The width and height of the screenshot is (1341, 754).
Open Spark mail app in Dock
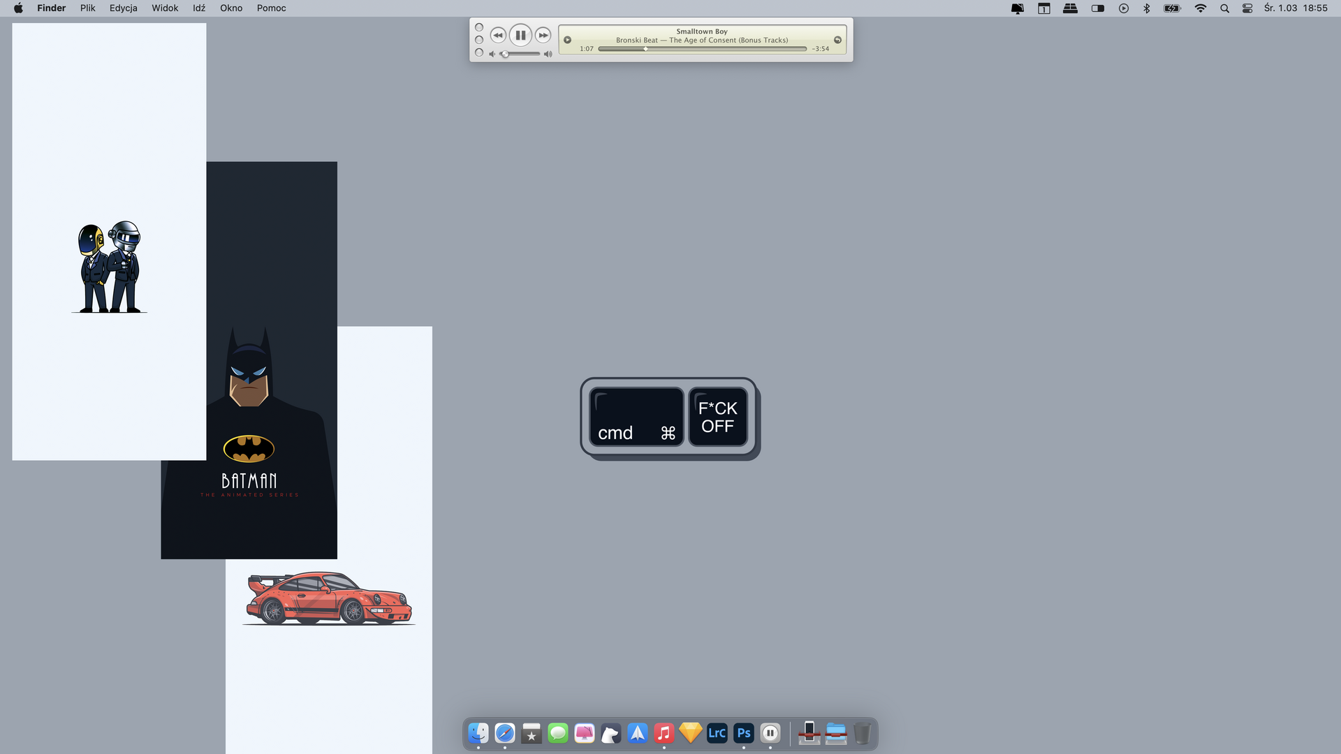[x=638, y=733]
